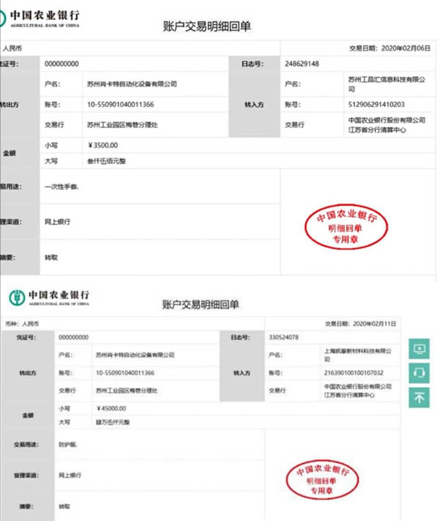439x521 pixels.
Task: Click the amount ¥45000.00
Action: click(x=111, y=408)
